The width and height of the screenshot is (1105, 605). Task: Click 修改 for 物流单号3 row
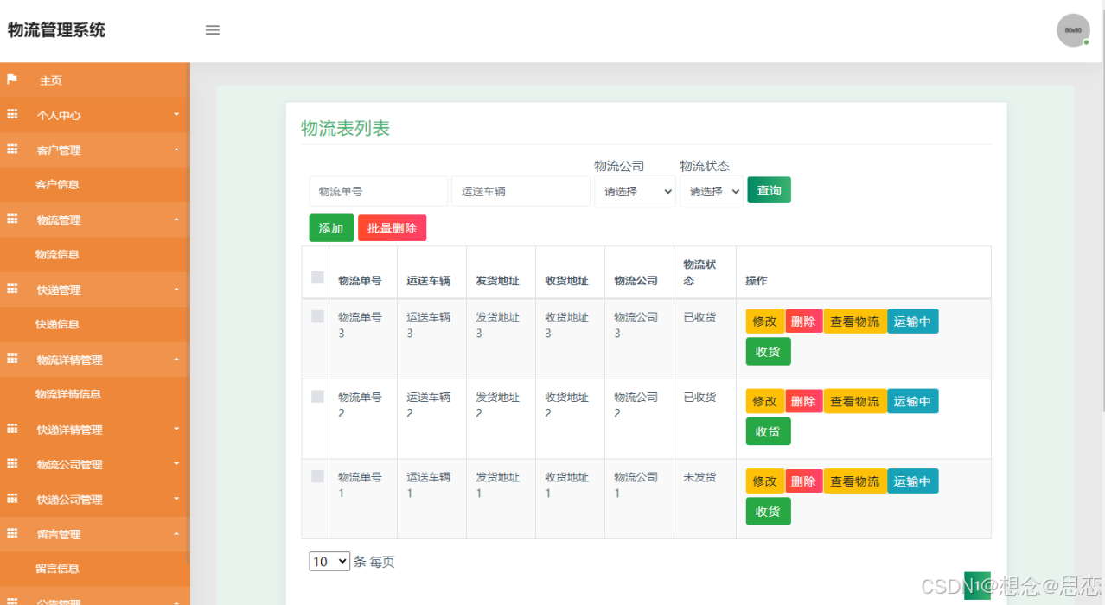pyautogui.click(x=765, y=322)
